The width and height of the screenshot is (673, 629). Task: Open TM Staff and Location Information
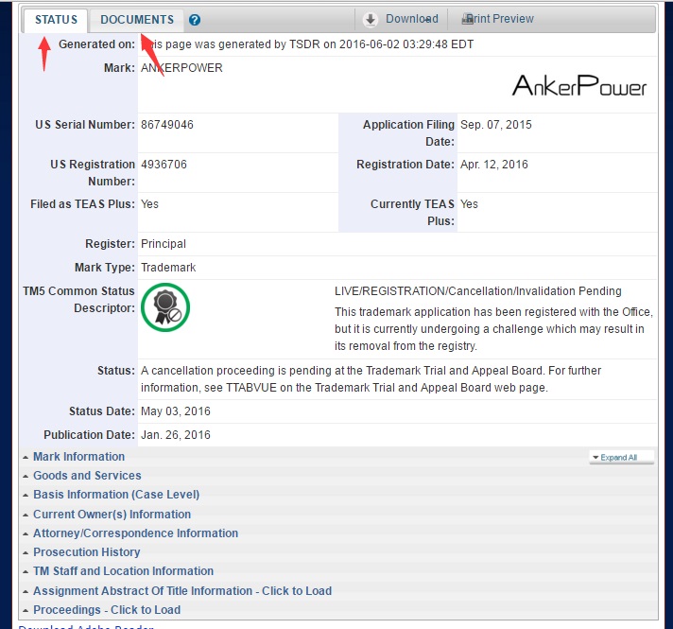click(123, 571)
